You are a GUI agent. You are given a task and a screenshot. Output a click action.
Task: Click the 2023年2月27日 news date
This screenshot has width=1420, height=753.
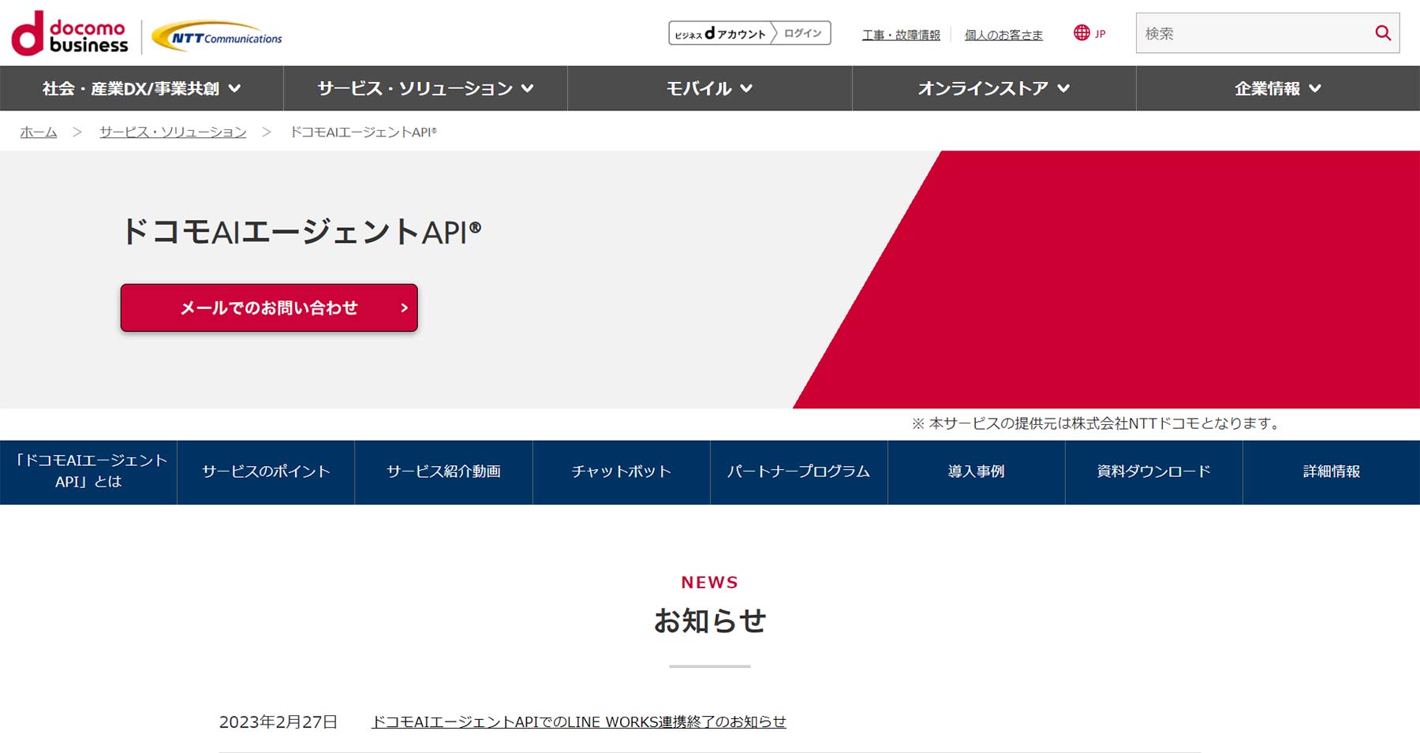coord(278,721)
